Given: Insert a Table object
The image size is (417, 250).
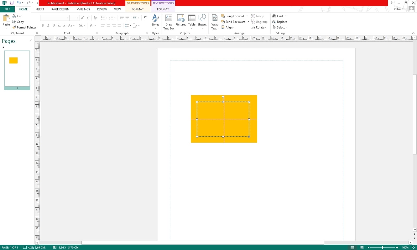Looking at the screenshot, I should click(192, 22).
